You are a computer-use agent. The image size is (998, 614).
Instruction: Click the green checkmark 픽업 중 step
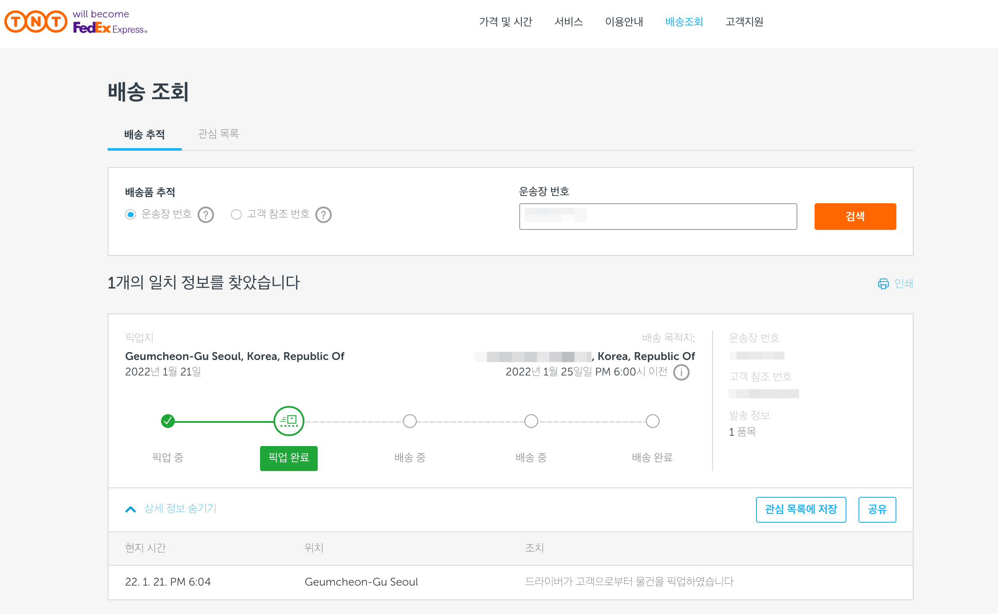point(167,421)
